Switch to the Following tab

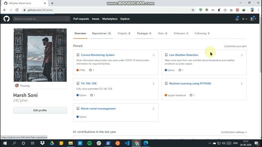click(x=202, y=33)
